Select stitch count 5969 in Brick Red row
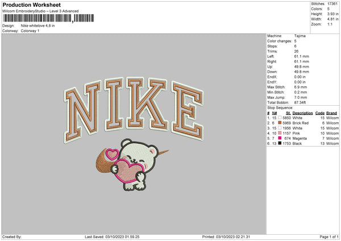The height and width of the screenshot is (241, 341). coord(286,123)
